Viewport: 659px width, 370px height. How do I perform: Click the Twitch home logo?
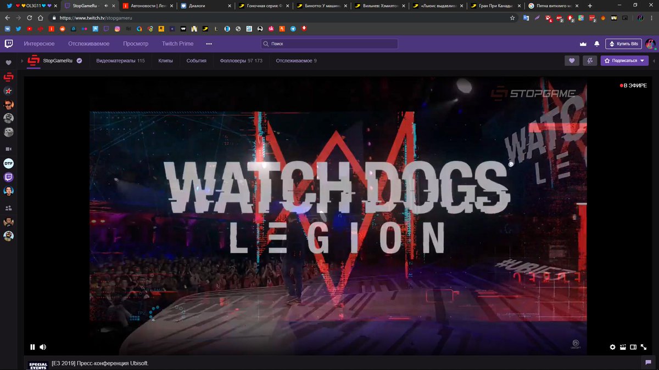pyautogui.click(x=9, y=43)
